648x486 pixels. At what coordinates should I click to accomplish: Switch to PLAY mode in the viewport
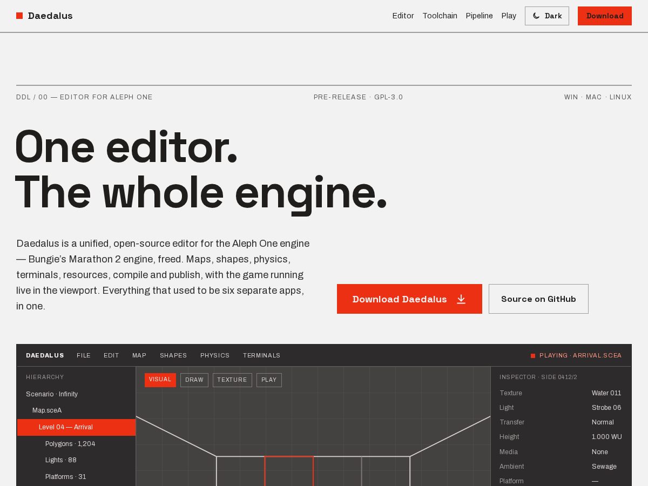pyautogui.click(x=269, y=380)
